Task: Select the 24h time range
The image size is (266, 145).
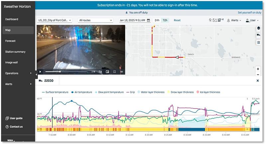Action: pos(157,20)
